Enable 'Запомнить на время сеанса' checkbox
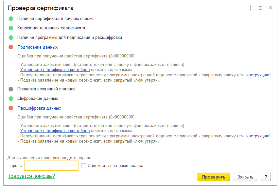 pos(83,165)
